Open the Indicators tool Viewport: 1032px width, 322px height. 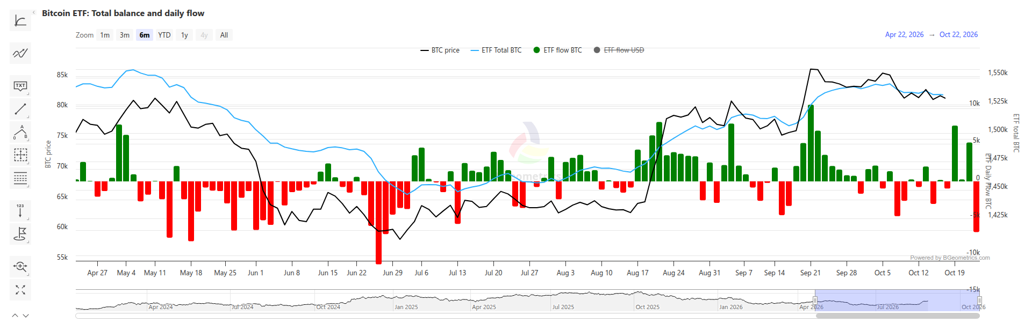click(20, 21)
